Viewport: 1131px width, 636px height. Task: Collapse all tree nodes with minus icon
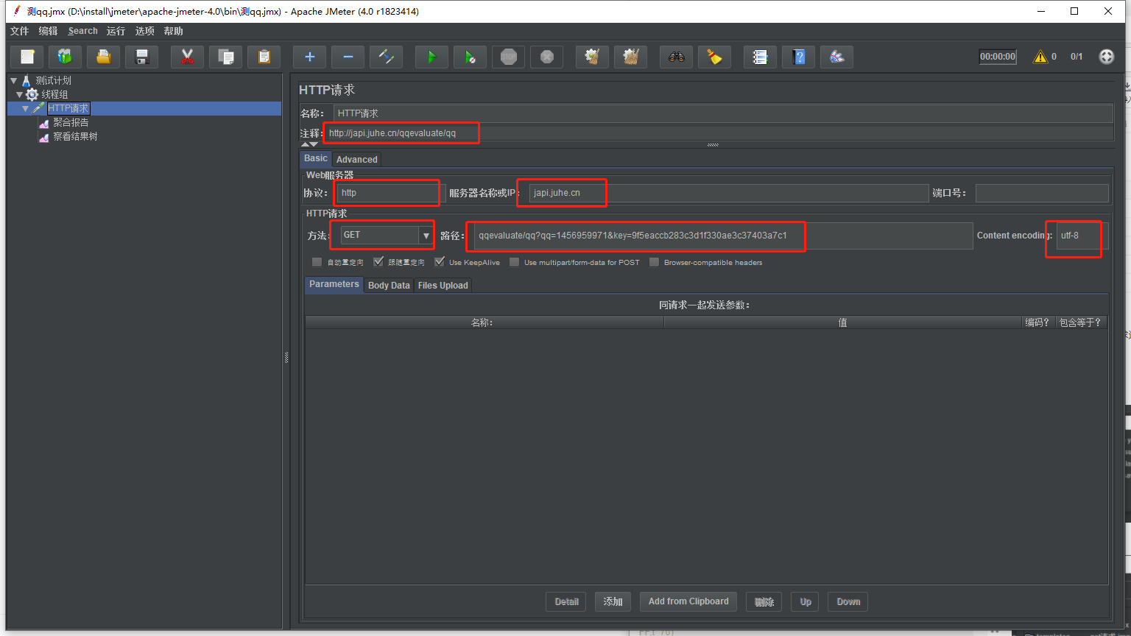coord(348,57)
